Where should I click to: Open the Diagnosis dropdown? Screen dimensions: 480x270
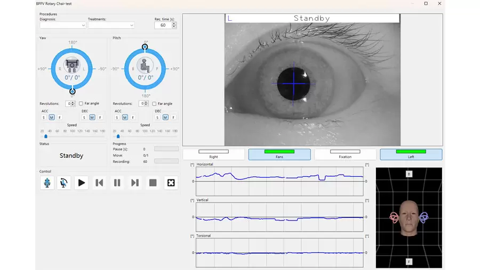(62, 25)
